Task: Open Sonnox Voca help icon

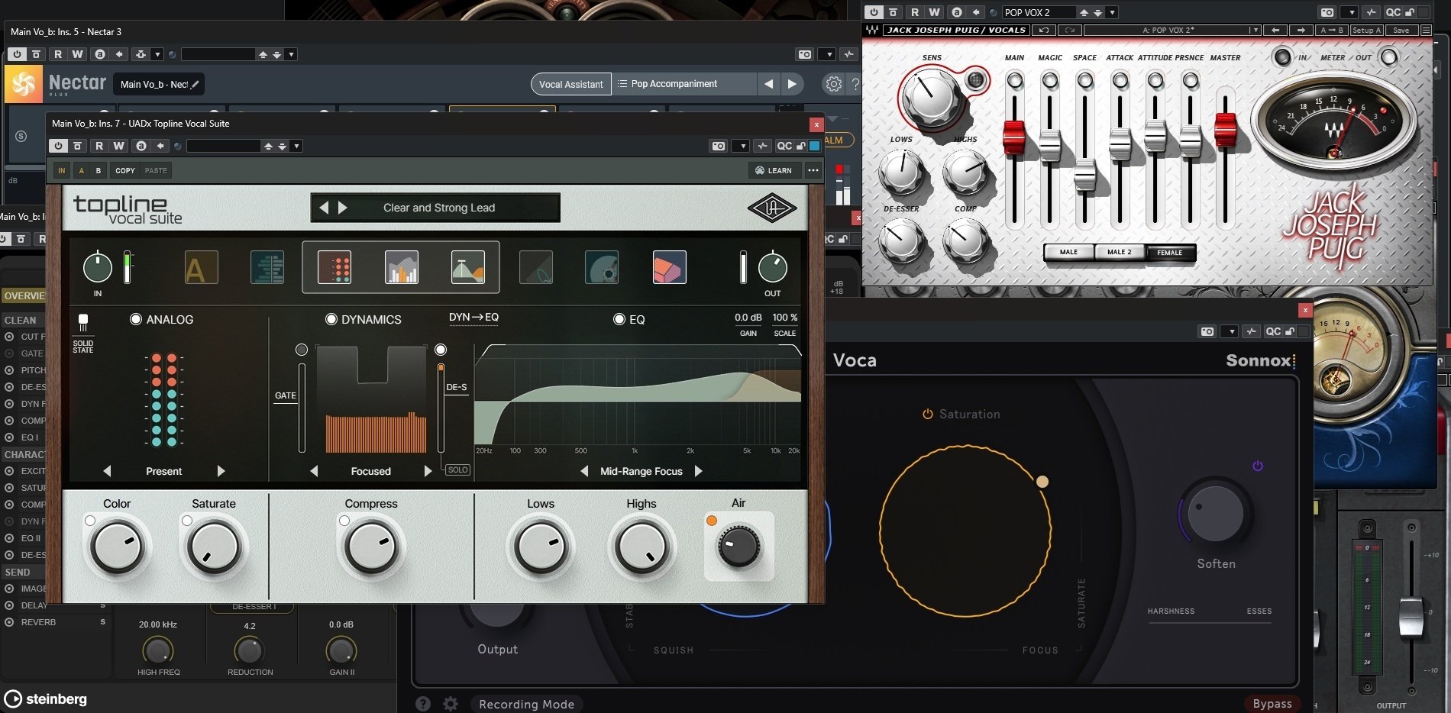Action: point(423,704)
